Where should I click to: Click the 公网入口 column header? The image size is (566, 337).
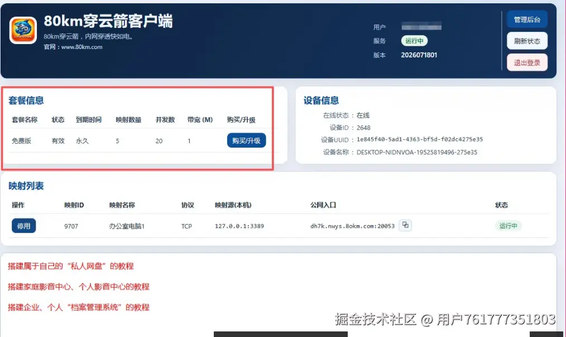point(323,205)
